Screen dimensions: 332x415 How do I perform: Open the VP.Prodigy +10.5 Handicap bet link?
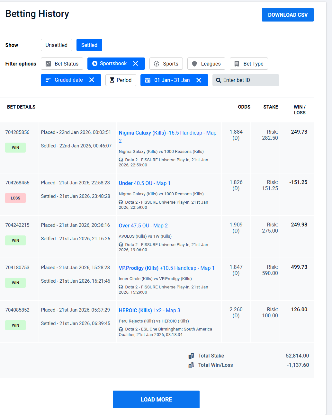[166, 268]
